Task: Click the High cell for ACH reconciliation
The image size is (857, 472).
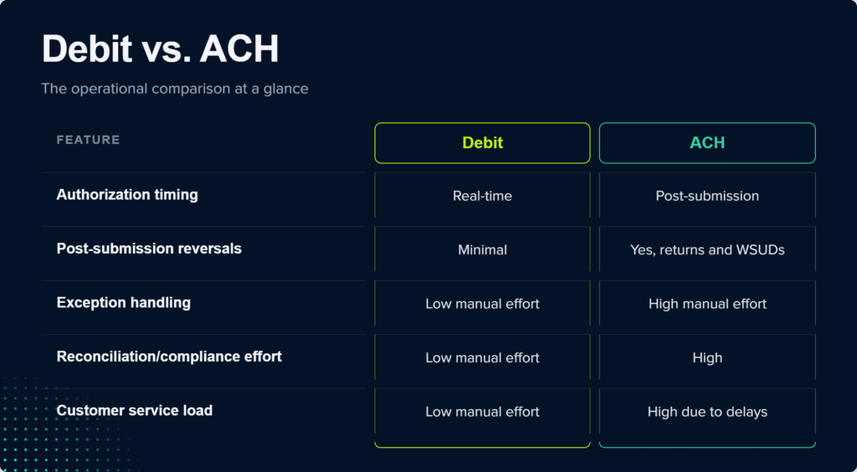Action: pyautogui.click(x=707, y=358)
